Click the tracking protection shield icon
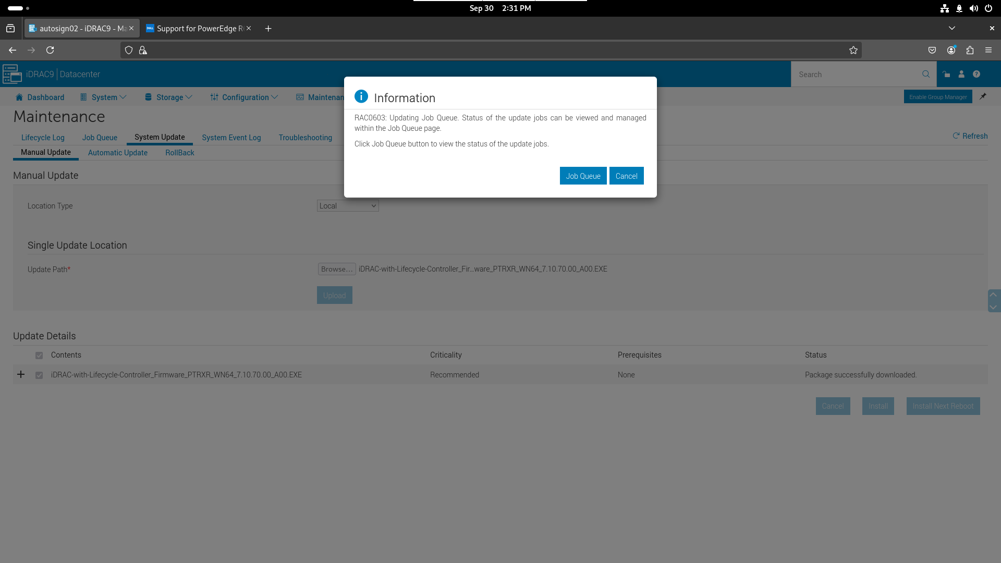This screenshot has height=563, width=1001. pyautogui.click(x=129, y=50)
